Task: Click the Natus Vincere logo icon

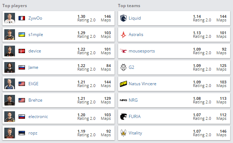Action: pyautogui.click(x=123, y=84)
